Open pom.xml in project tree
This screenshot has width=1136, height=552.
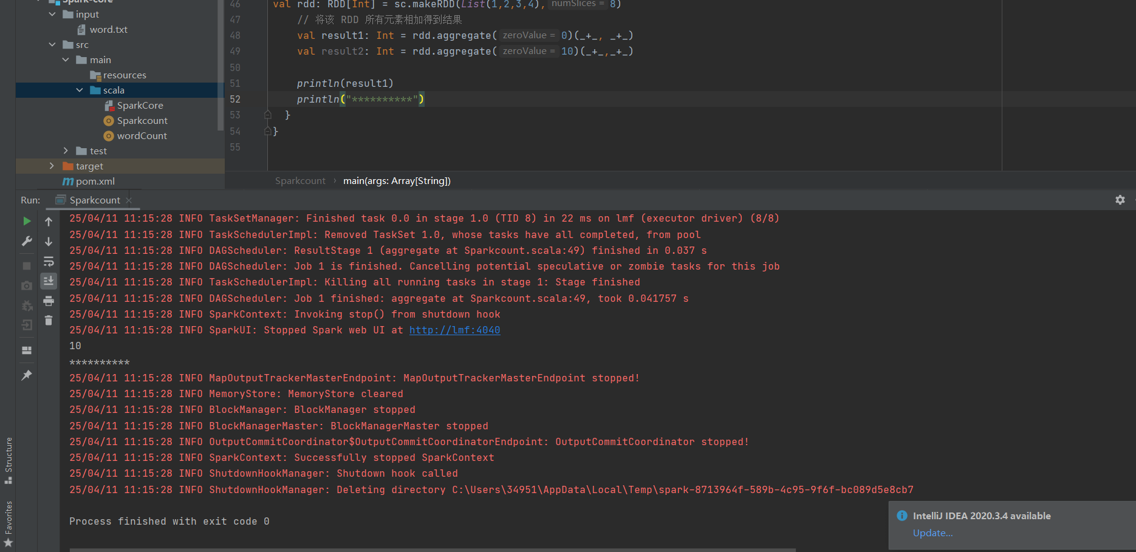click(95, 181)
